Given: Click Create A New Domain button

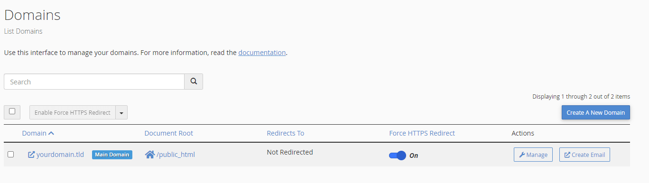Looking at the screenshot, I should tap(596, 112).
